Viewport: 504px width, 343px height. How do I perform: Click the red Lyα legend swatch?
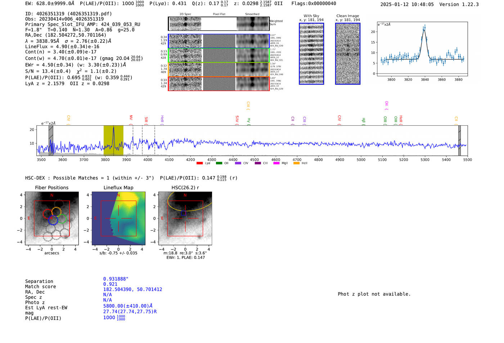[199, 163]
